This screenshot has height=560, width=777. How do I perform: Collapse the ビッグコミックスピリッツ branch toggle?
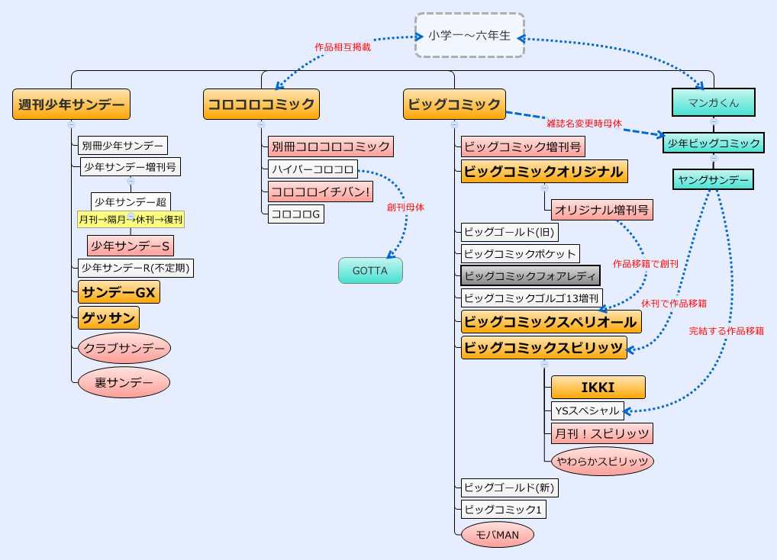544,364
